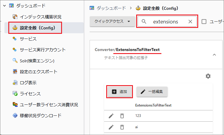Click the dashboard icon in the breadcrumb
This screenshot has height=135, width=224.
coord(92,8)
